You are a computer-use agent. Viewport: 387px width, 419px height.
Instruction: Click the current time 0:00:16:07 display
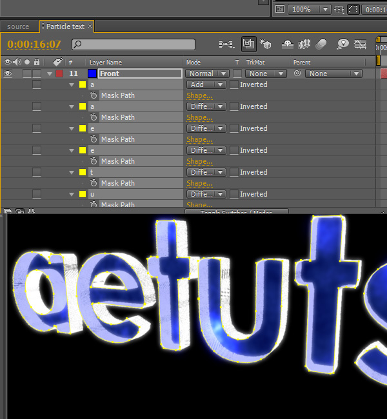[34, 44]
